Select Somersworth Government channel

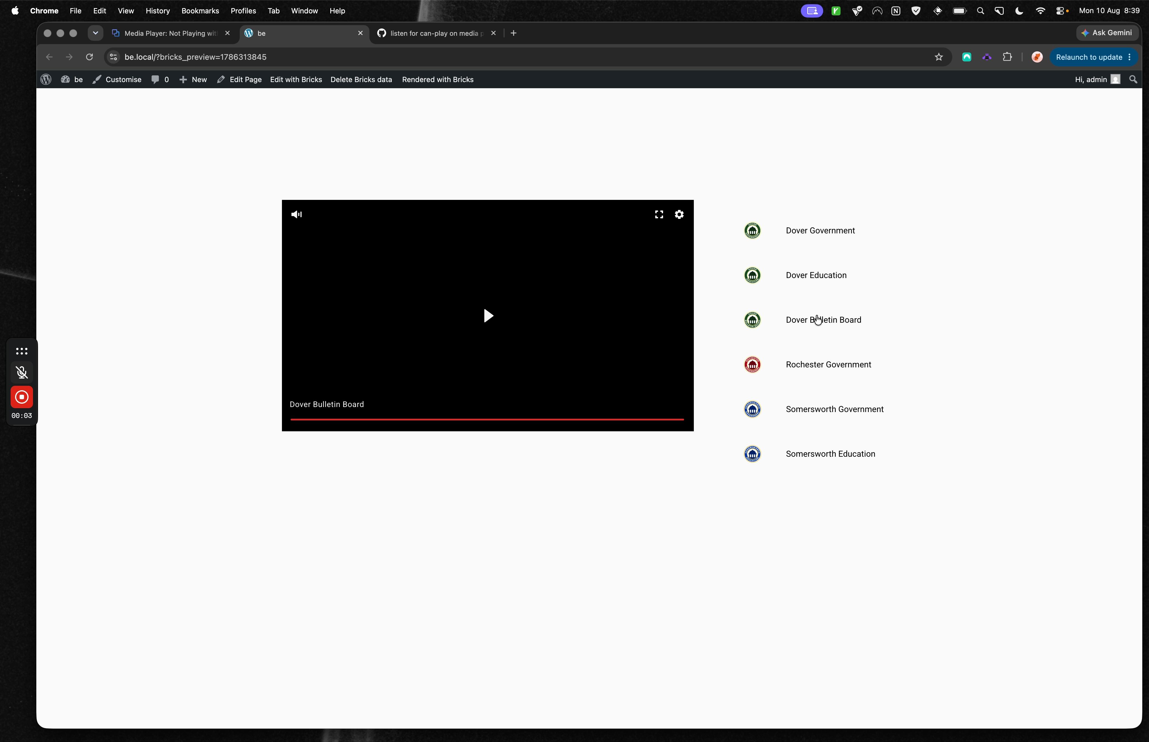(x=835, y=409)
